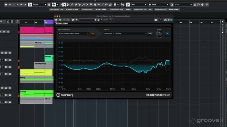
Task: Open the plugin preset arrow dropdown
Action: [101, 20]
